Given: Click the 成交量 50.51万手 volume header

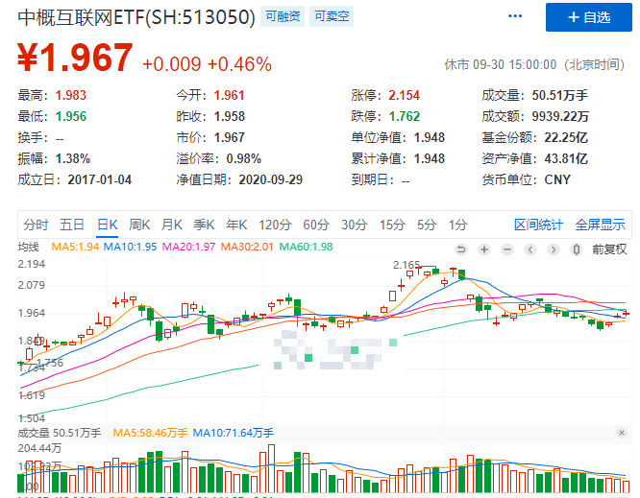Looking at the screenshot, I should click(60, 433).
